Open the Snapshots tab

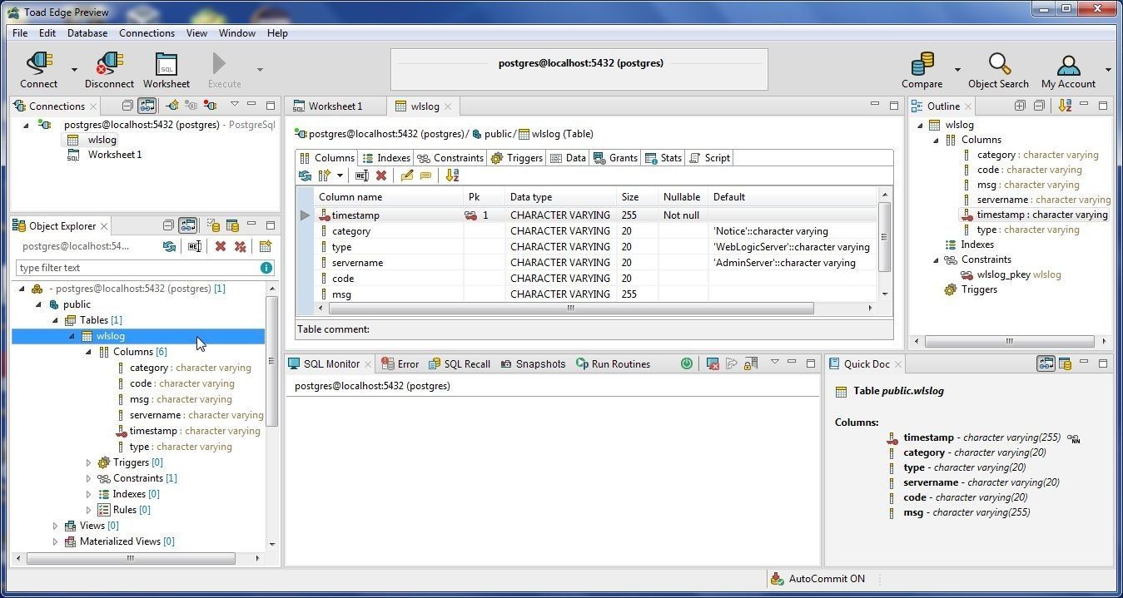[x=533, y=364]
